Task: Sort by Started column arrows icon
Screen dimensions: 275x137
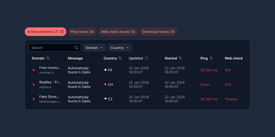Action: (x=180, y=58)
